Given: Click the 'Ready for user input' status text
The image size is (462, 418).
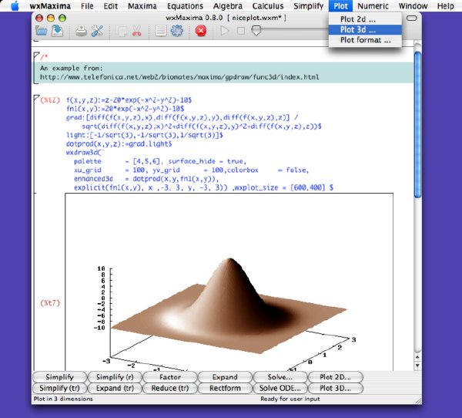Looking at the screenshot, I should [x=290, y=399].
